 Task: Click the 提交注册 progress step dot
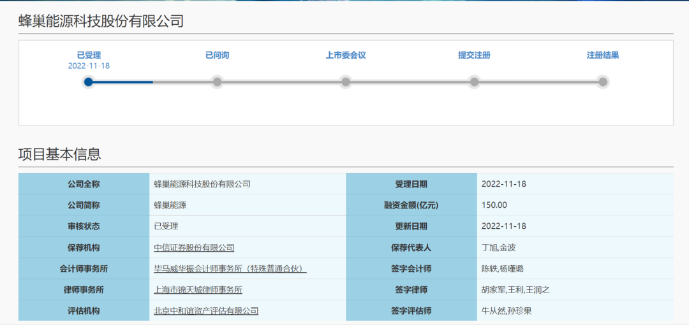(x=474, y=82)
